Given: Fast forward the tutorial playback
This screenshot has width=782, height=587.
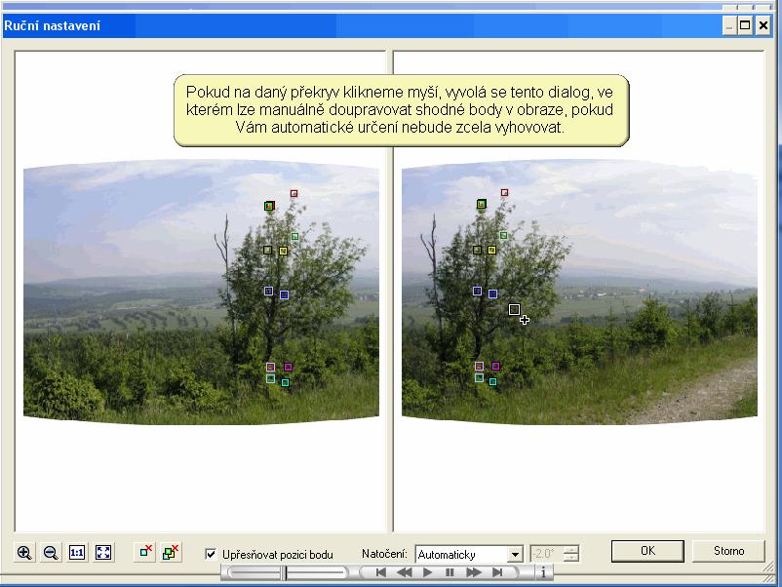Looking at the screenshot, I should pyautogui.click(x=474, y=573).
